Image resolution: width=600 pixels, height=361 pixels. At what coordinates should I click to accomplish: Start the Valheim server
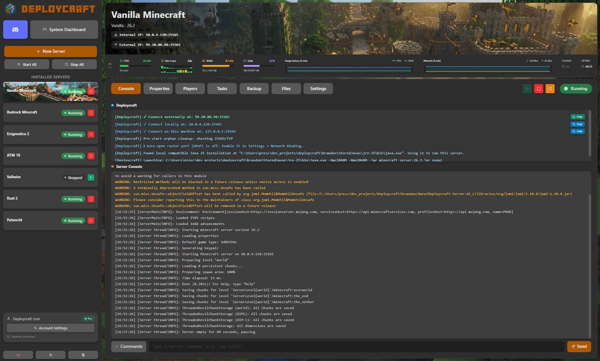click(x=91, y=177)
